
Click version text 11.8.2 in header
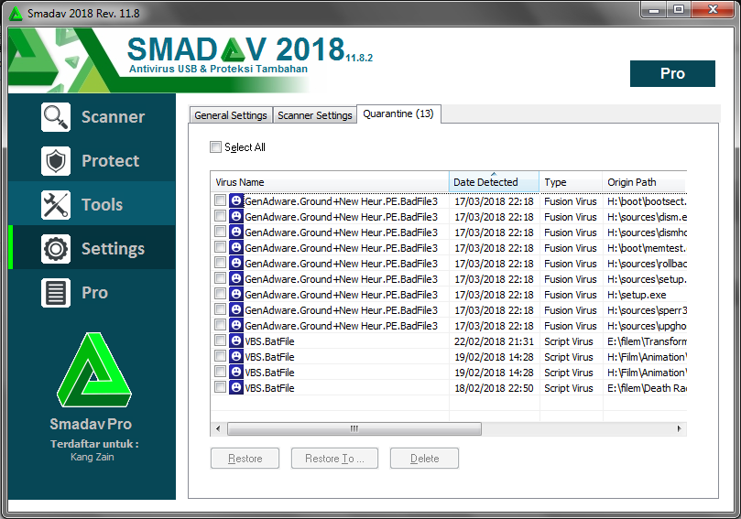tap(359, 58)
